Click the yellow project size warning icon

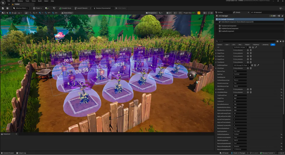point(199,13)
